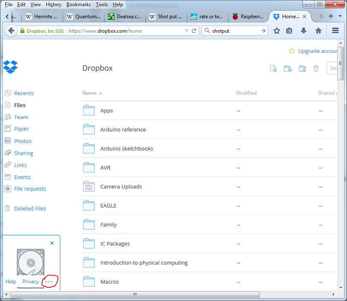Image resolution: width=347 pixels, height=301 pixels.
Task: Click the Show deleted files trash icon
Action: click(316, 69)
